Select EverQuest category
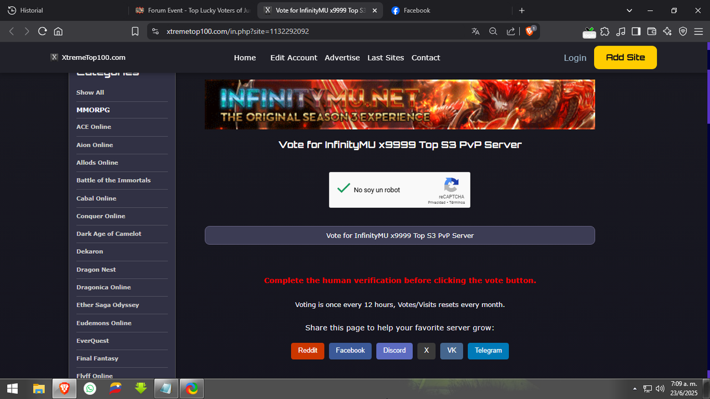The width and height of the screenshot is (710, 399). click(x=93, y=341)
